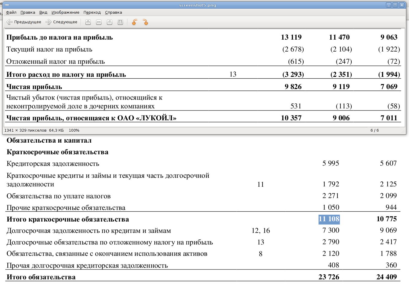Click 'Краткосрочные обязательства' heading in document
Screen dimensions: 409x285
(x=57, y=152)
